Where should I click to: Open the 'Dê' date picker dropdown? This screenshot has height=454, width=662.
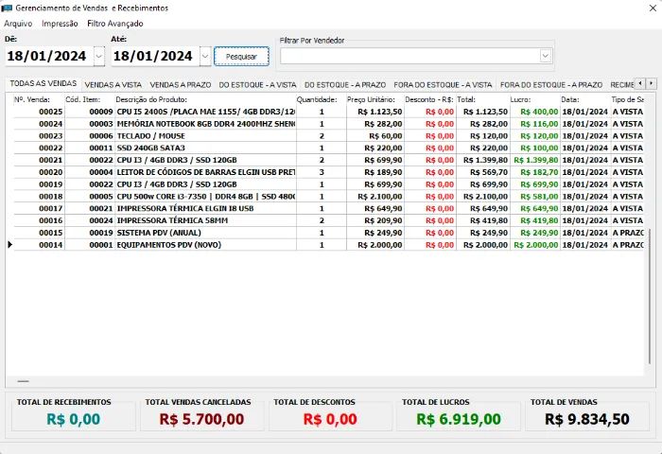point(98,56)
